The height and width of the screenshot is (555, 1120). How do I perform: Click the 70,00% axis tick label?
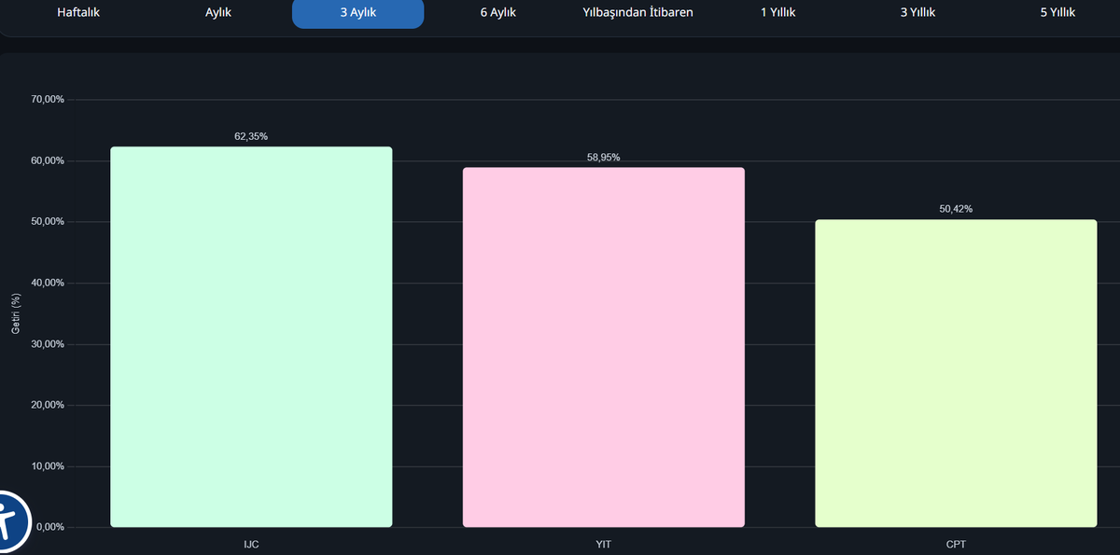click(x=47, y=100)
